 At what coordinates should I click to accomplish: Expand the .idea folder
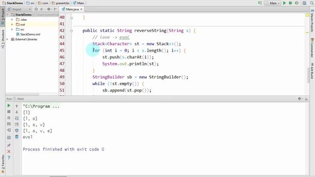coord(12,20)
